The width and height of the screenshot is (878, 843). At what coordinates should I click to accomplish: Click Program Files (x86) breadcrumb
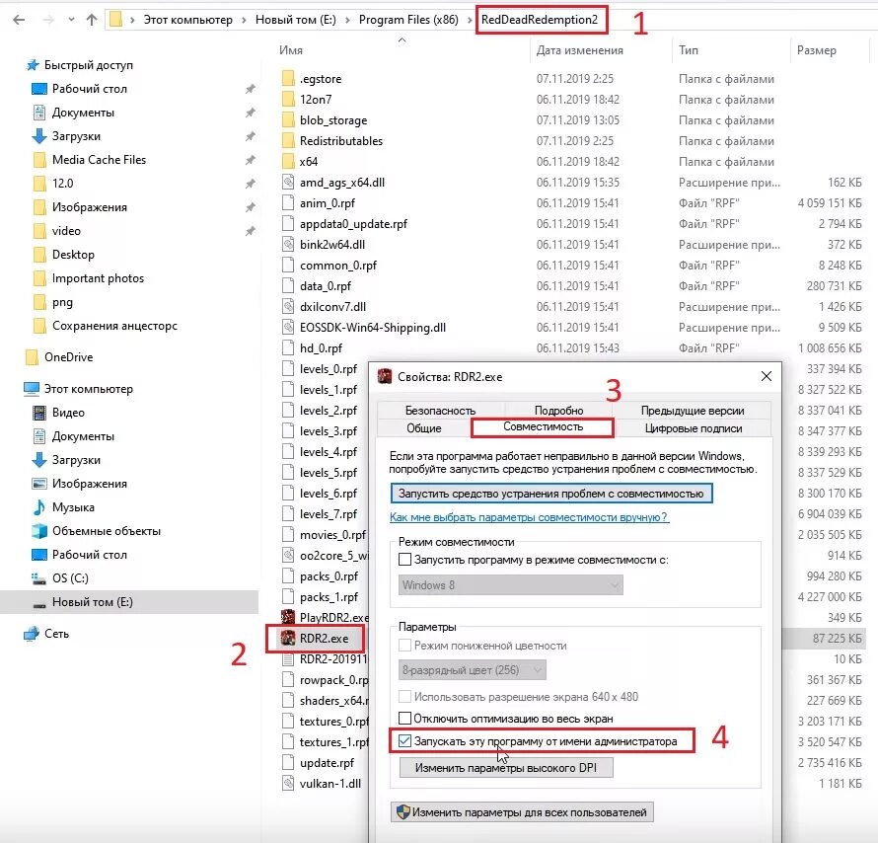[408, 20]
